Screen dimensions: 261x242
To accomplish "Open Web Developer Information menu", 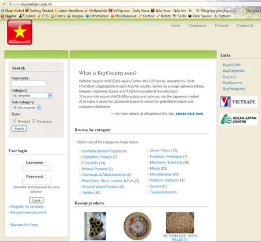I will tap(97, 16).
